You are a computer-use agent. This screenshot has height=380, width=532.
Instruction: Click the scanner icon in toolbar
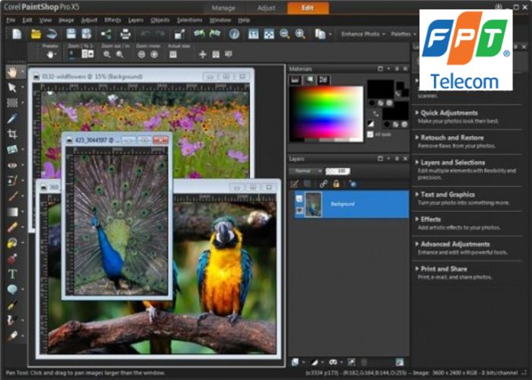click(52, 34)
